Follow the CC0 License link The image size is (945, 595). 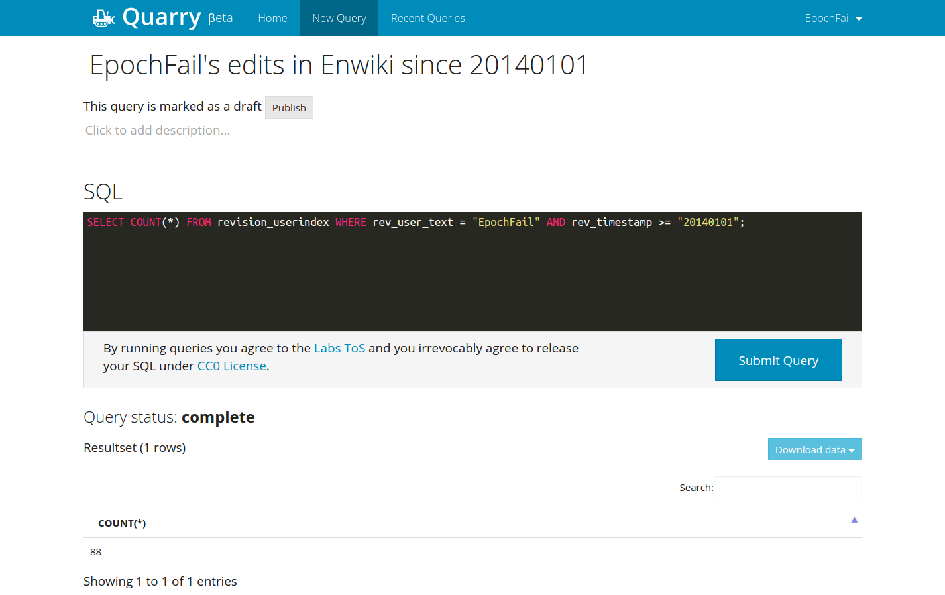coord(231,366)
